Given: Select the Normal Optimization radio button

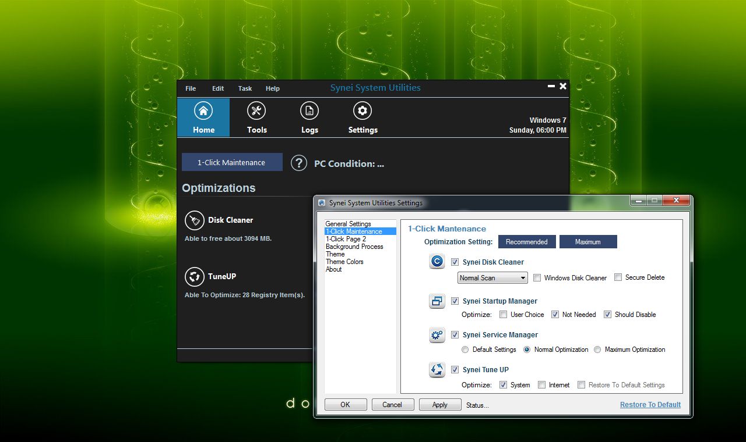Looking at the screenshot, I should tap(527, 350).
